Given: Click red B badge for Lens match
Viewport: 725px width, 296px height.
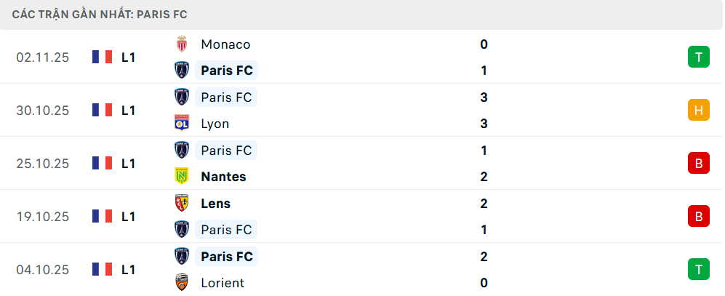Looking at the screenshot, I should click(698, 217).
